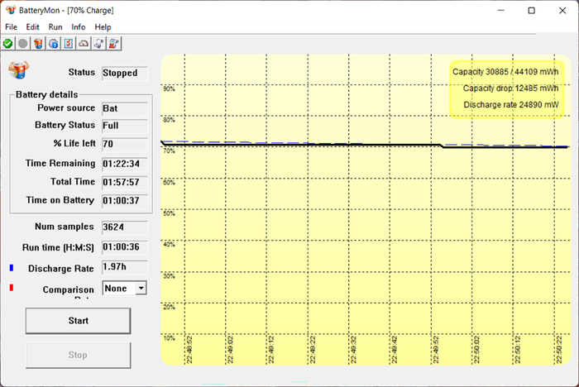The height and width of the screenshot is (387, 579).
Task: Expand the Comparison dropdown arrow
Action: click(141, 288)
